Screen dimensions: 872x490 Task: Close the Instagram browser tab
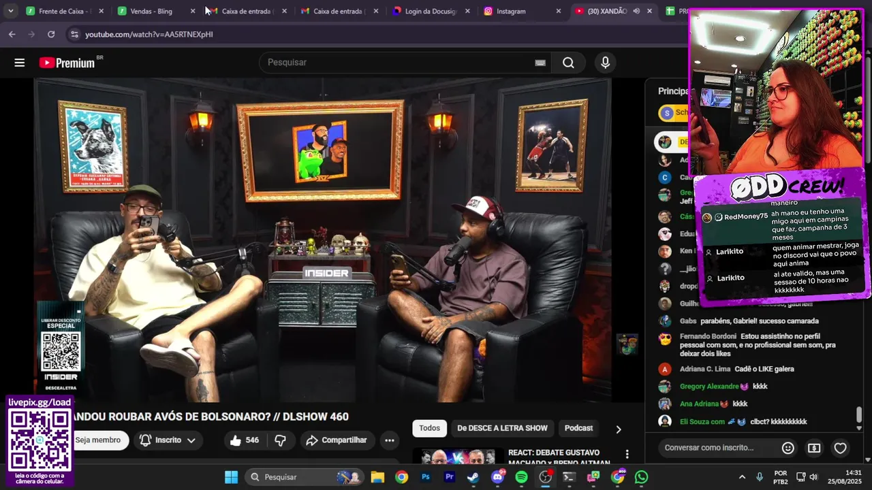click(559, 11)
